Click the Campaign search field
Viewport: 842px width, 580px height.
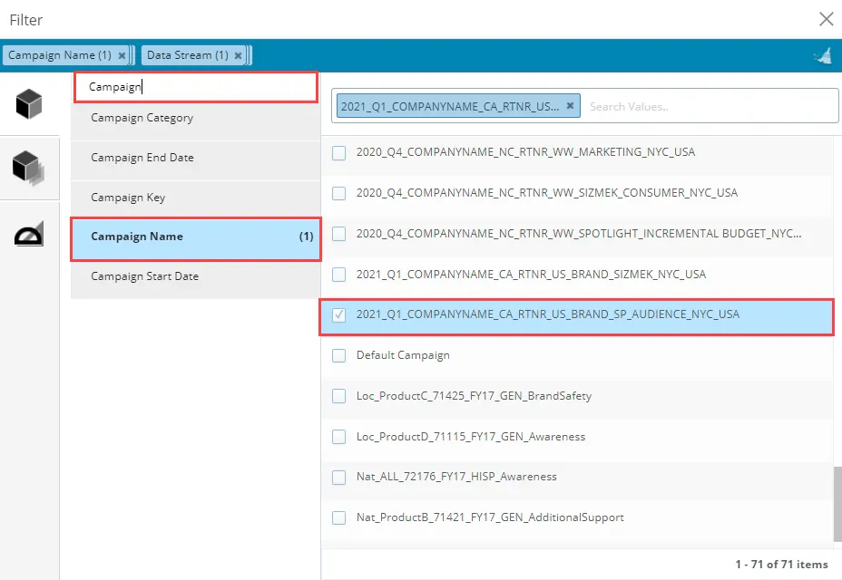pyautogui.click(x=196, y=87)
